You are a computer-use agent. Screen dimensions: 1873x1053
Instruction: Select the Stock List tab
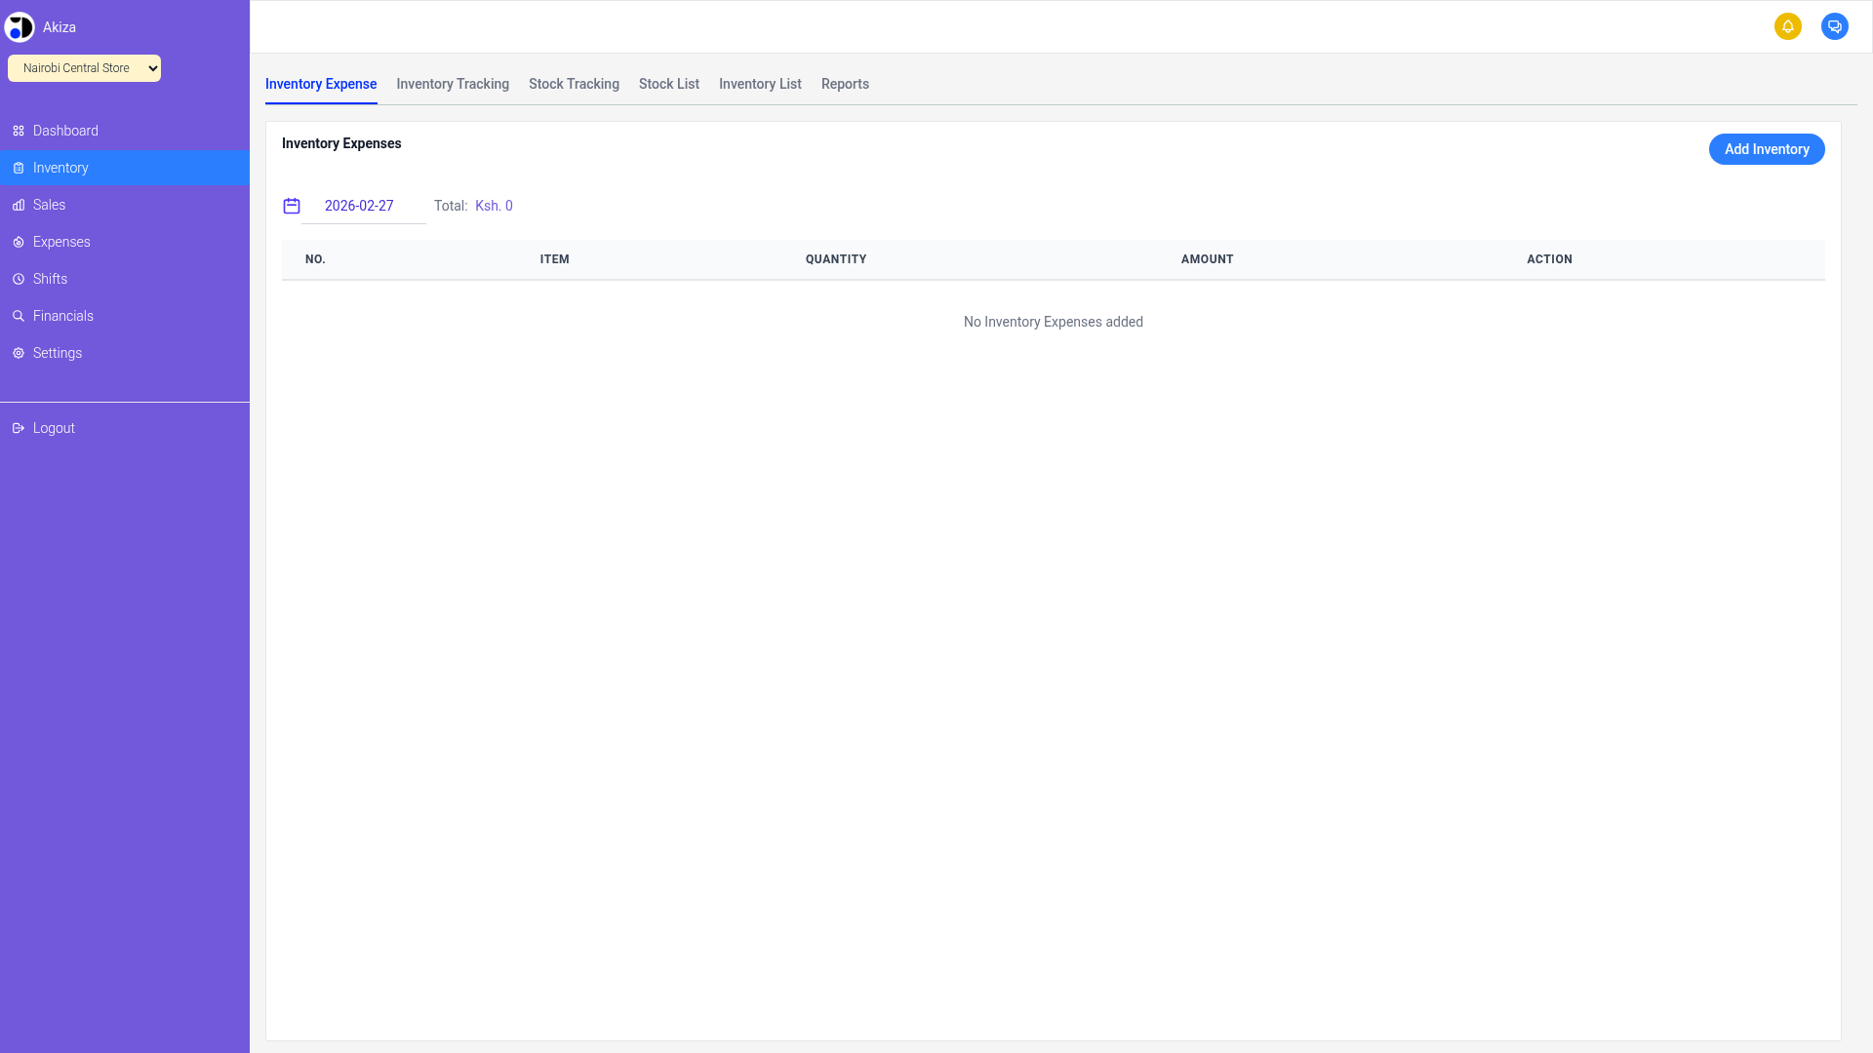tap(668, 84)
